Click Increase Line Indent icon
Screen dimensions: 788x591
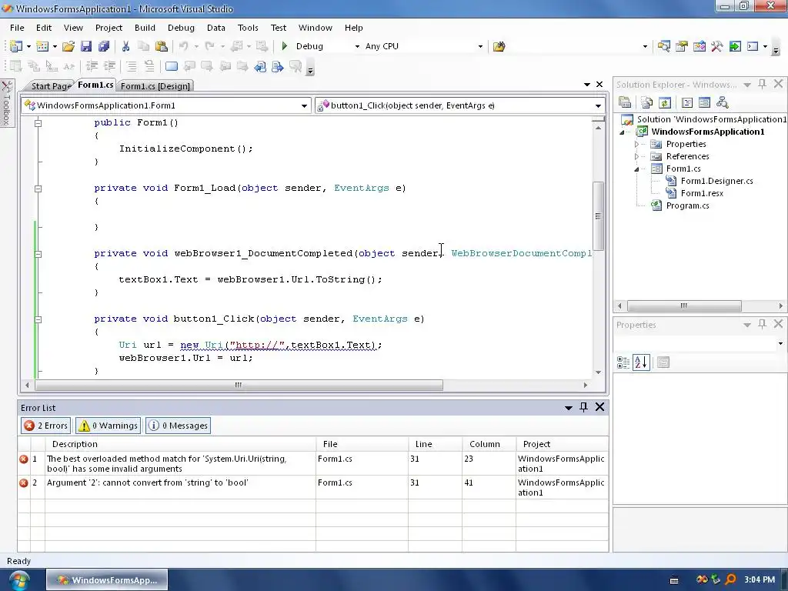[x=109, y=66]
